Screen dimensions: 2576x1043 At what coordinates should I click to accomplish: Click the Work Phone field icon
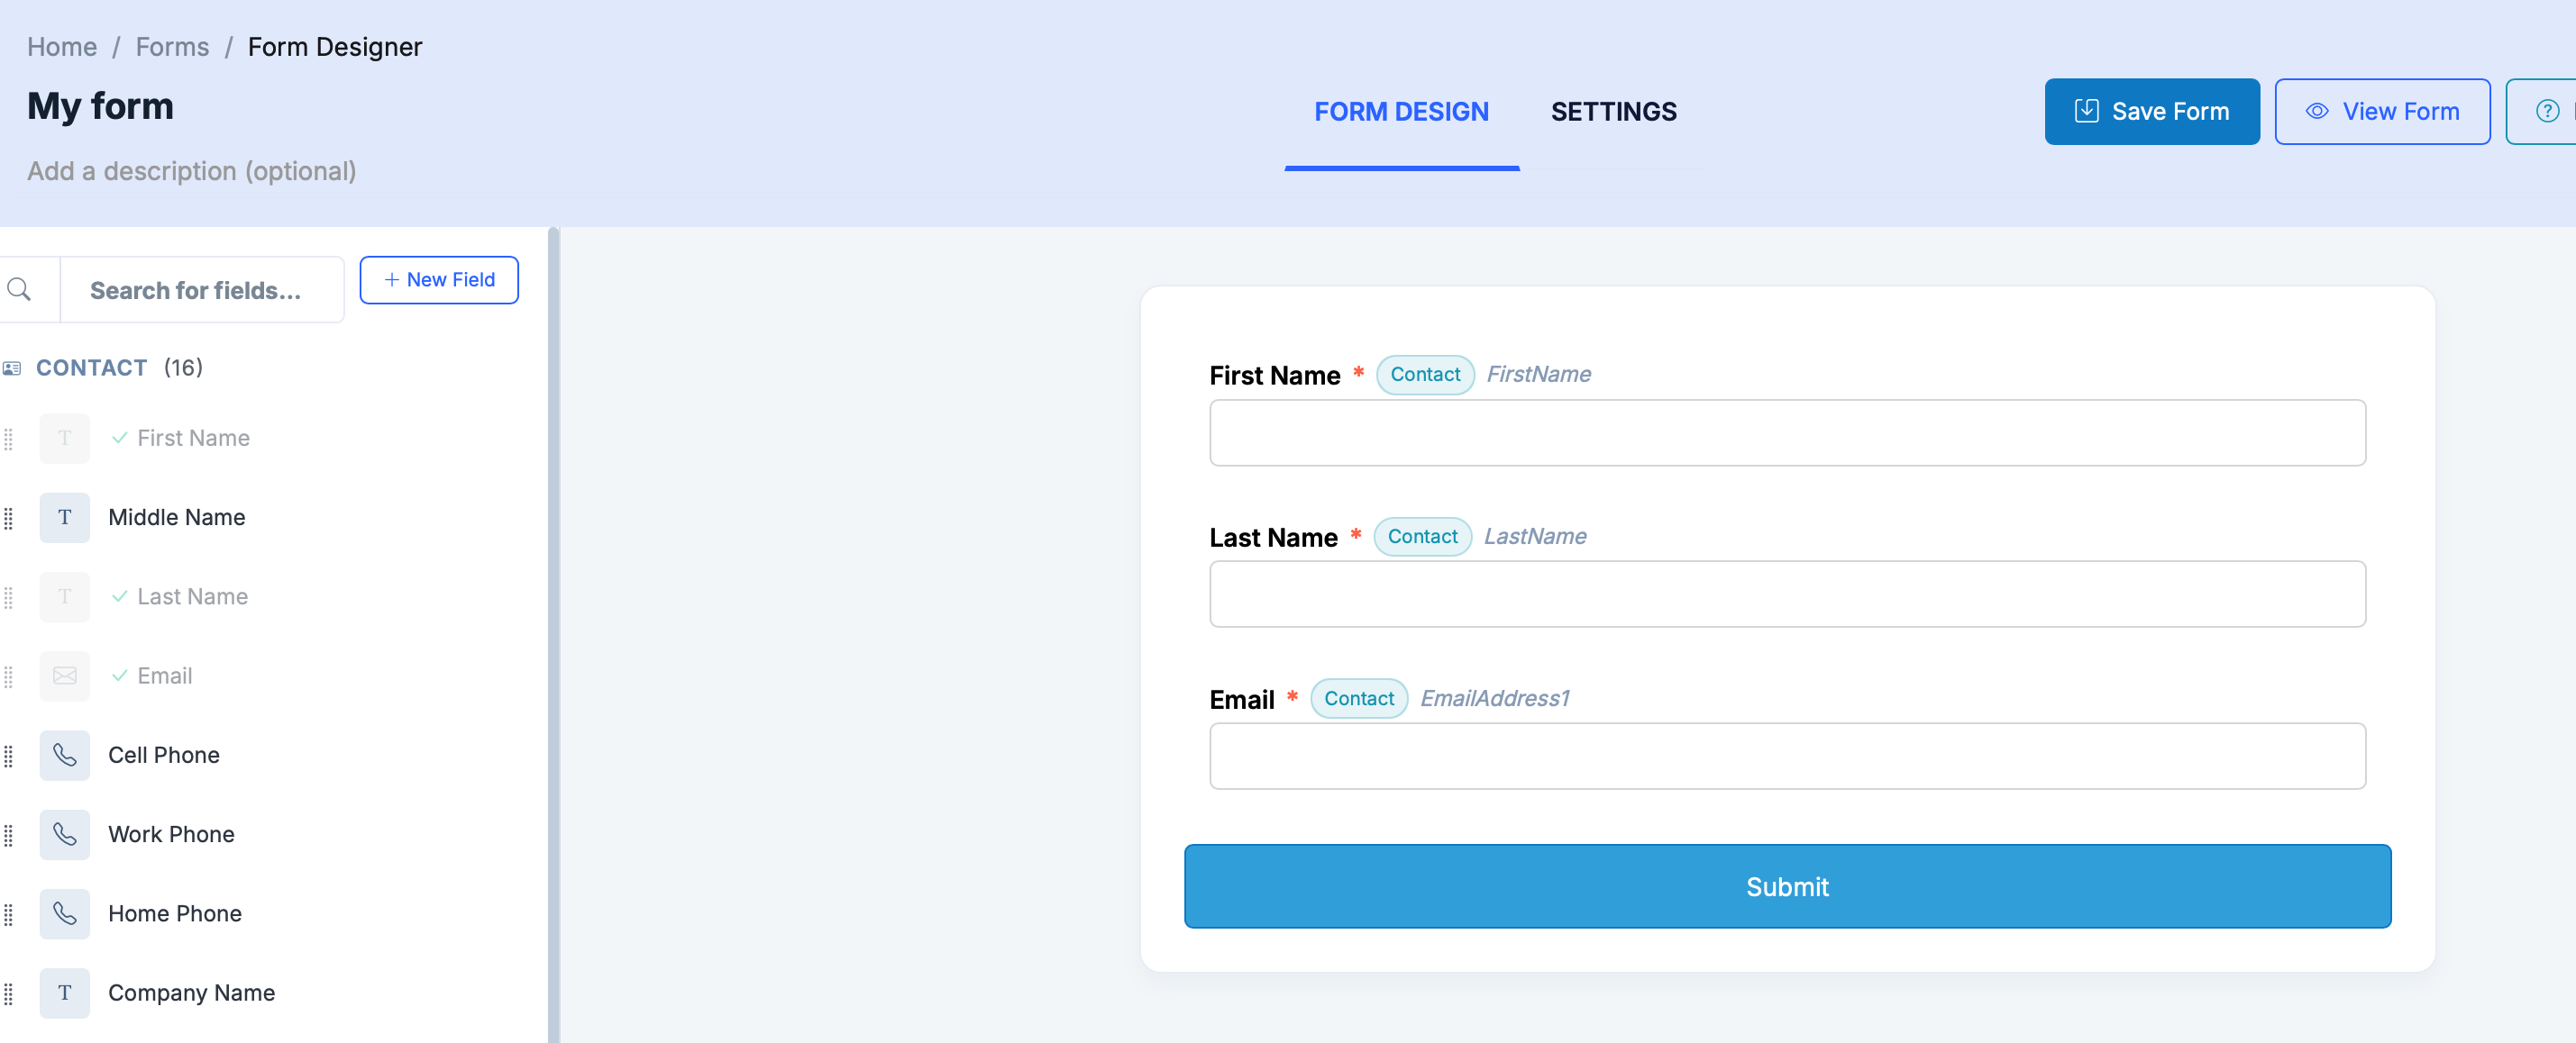[65, 834]
